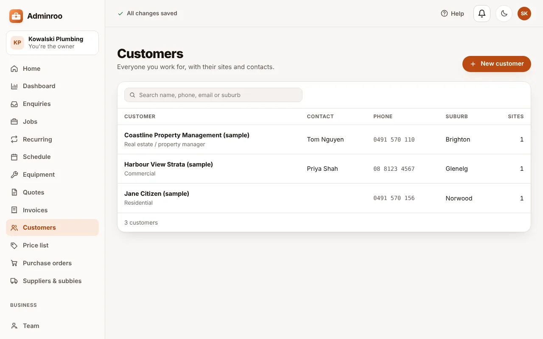The width and height of the screenshot is (543, 339).
Task: Toggle dark mode with the moon icon
Action: [504, 14]
